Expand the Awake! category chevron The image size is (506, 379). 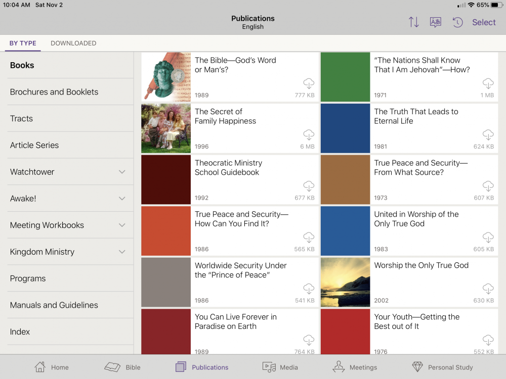tap(122, 199)
